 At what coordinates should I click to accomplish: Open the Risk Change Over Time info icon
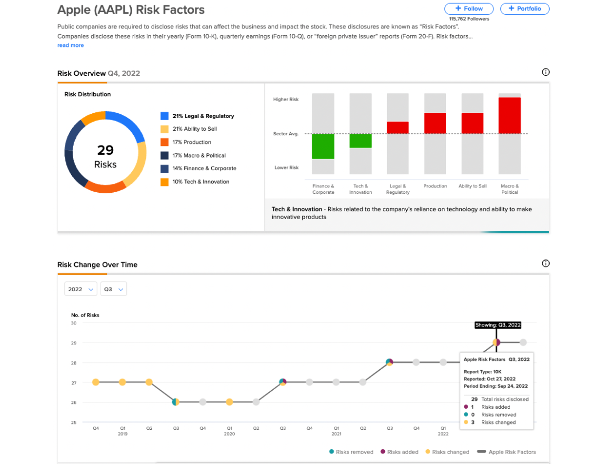545,263
